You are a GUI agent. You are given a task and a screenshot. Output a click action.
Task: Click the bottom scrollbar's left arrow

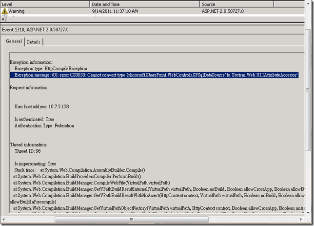3,219
